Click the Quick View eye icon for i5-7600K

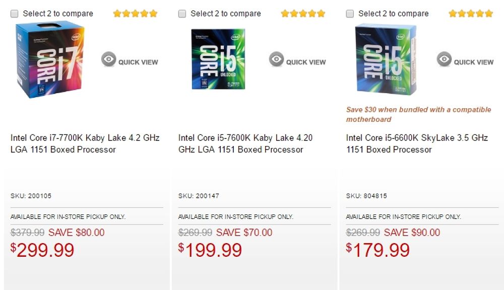coord(276,59)
